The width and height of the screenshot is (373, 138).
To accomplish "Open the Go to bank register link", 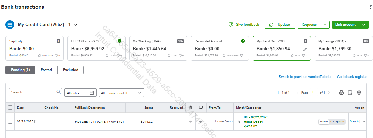I will coord(352,77).
